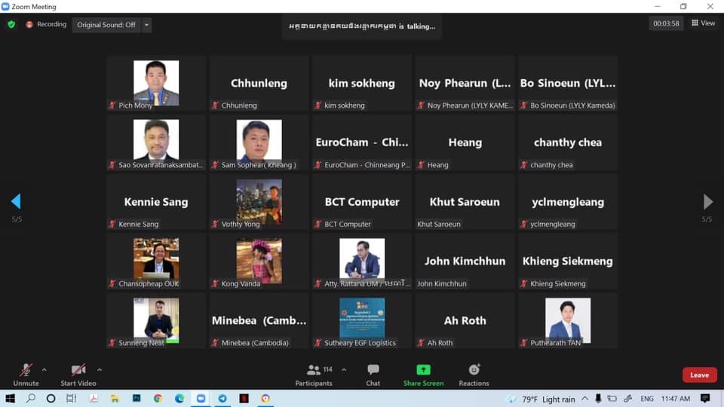724x407 pixels.
Task: Open the Reactions menu
Action: pos(474,370)
